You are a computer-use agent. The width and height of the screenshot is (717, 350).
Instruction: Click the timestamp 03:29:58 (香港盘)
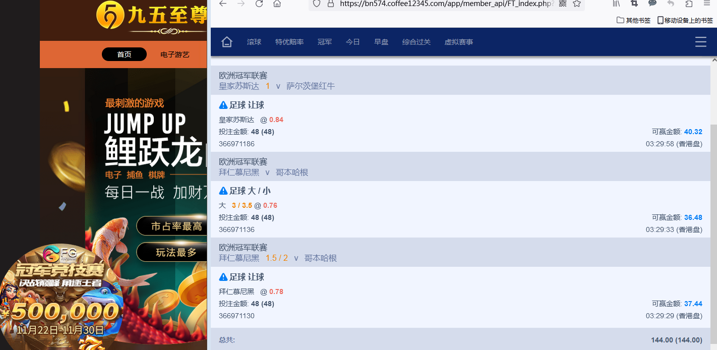(x=674, y=144)
